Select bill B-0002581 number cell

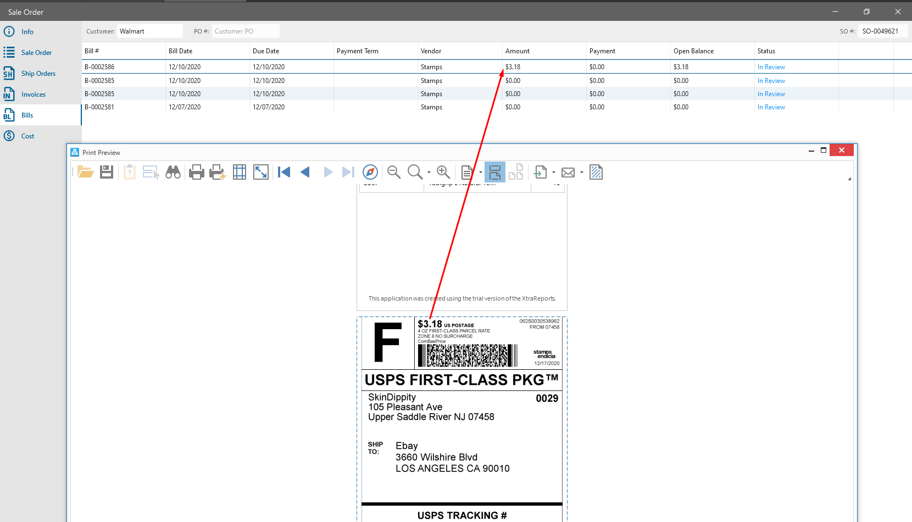coord(99,107)
